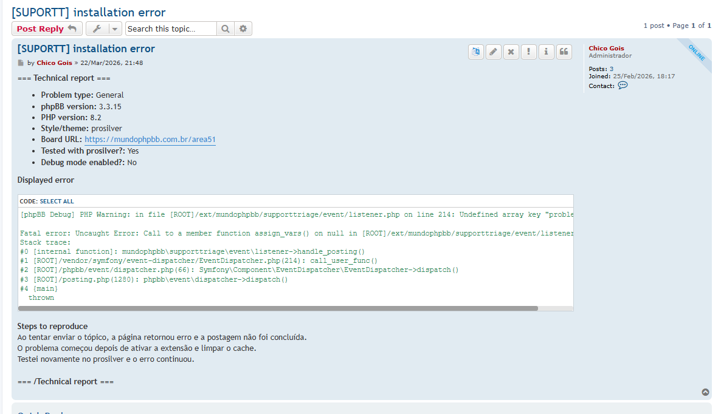This screenshot has width=721, height=414.
Task: Type in the Search this topic field
Action: click(170, 29)
